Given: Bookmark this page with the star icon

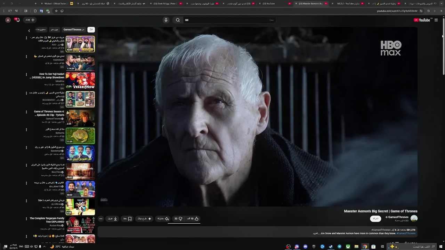Looking at the screenshot, I should click(56, 11).
